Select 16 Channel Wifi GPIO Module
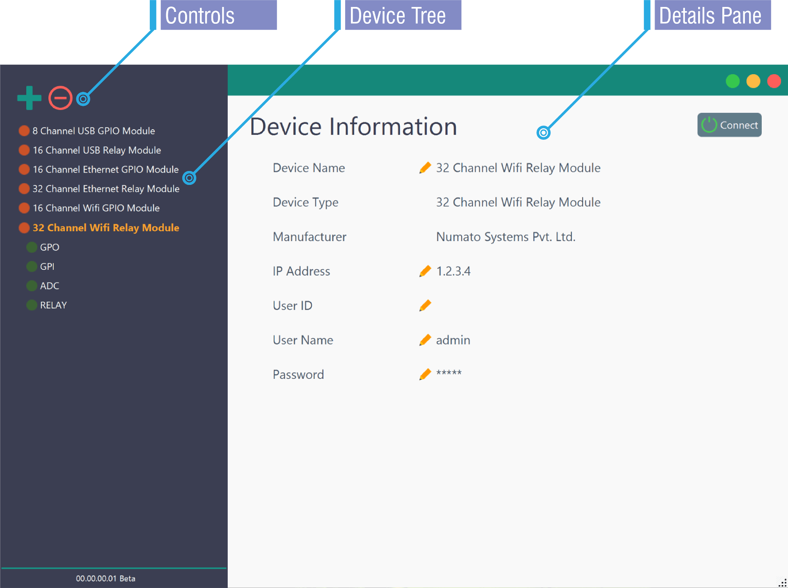This screenshot has height=588, width=788. (x=96, y=208)
